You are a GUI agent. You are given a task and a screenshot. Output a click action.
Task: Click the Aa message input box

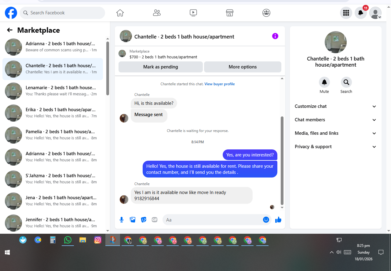[x=212, y=220]
